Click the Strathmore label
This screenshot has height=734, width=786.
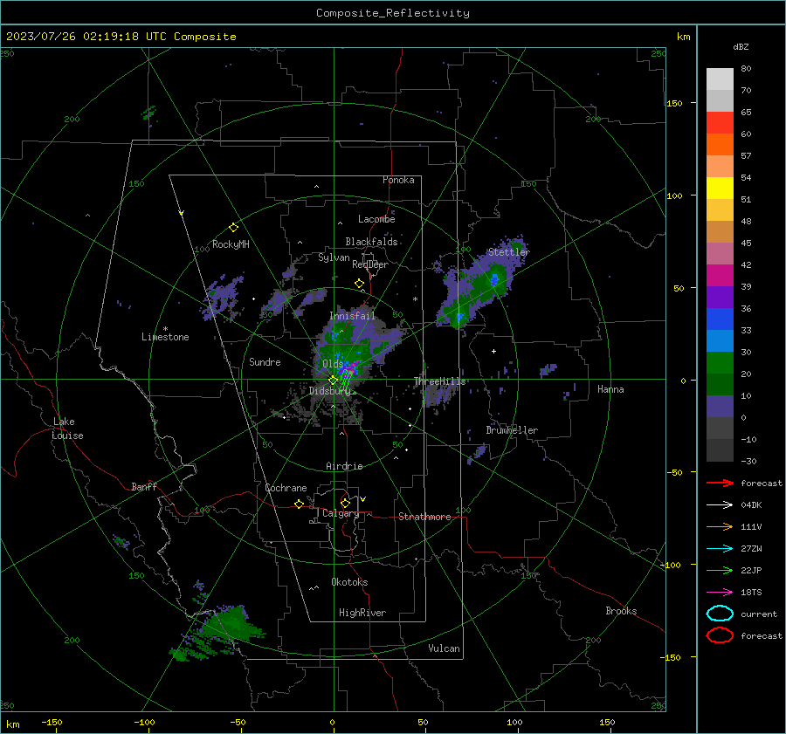click(424, 517)
